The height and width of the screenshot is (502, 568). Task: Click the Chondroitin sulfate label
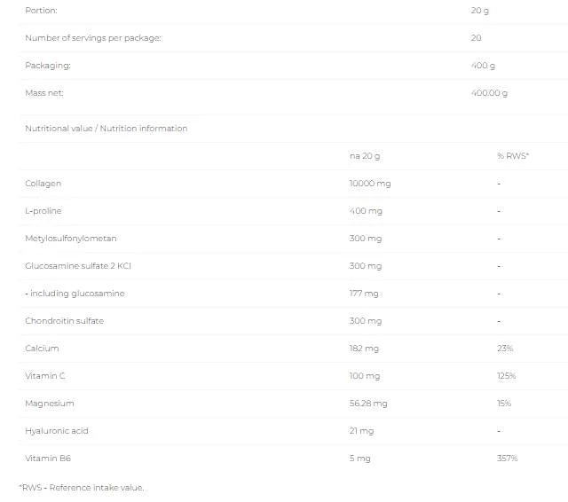pos(65,321)
